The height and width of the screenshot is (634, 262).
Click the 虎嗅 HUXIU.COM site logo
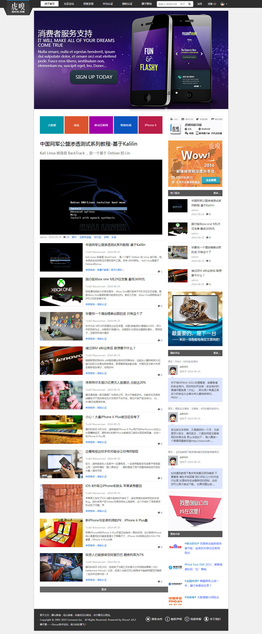point(18,7)
